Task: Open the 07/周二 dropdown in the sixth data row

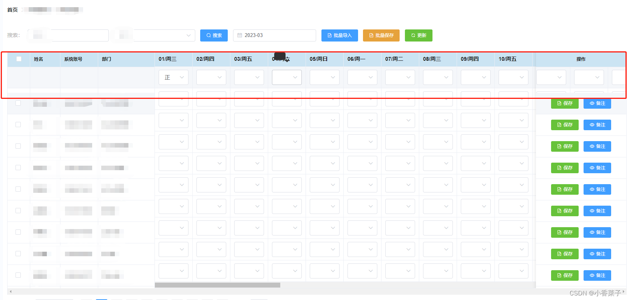Action: click(400, 206)
